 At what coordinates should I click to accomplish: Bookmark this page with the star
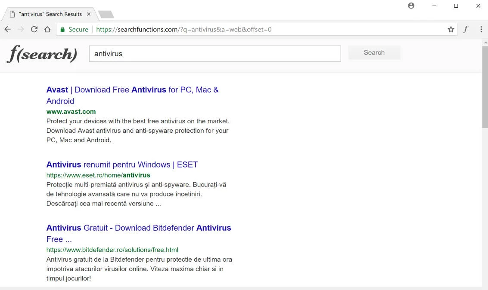point(451,30)
